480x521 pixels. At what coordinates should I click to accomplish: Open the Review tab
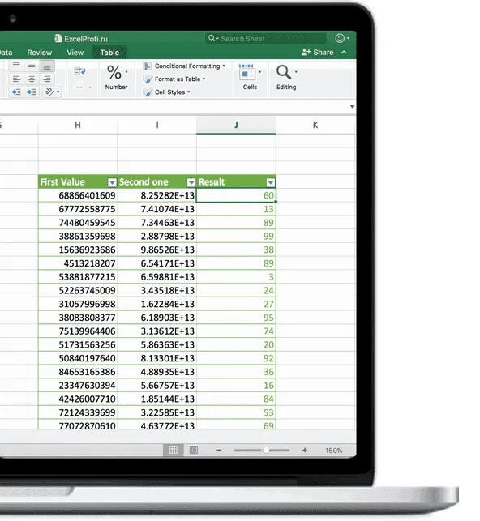pos(40,53)
